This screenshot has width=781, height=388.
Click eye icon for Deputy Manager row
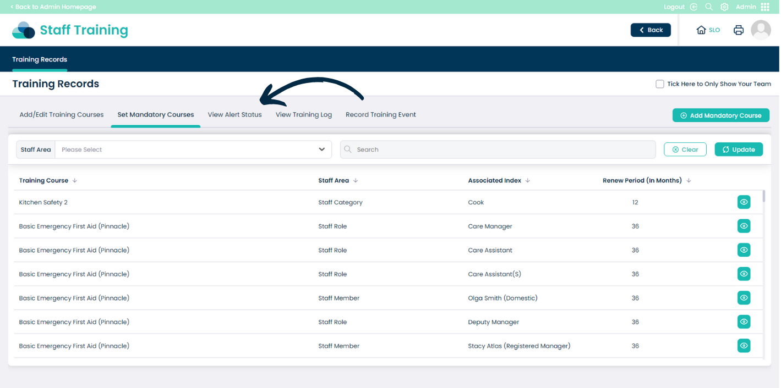[x=744, y=322]
